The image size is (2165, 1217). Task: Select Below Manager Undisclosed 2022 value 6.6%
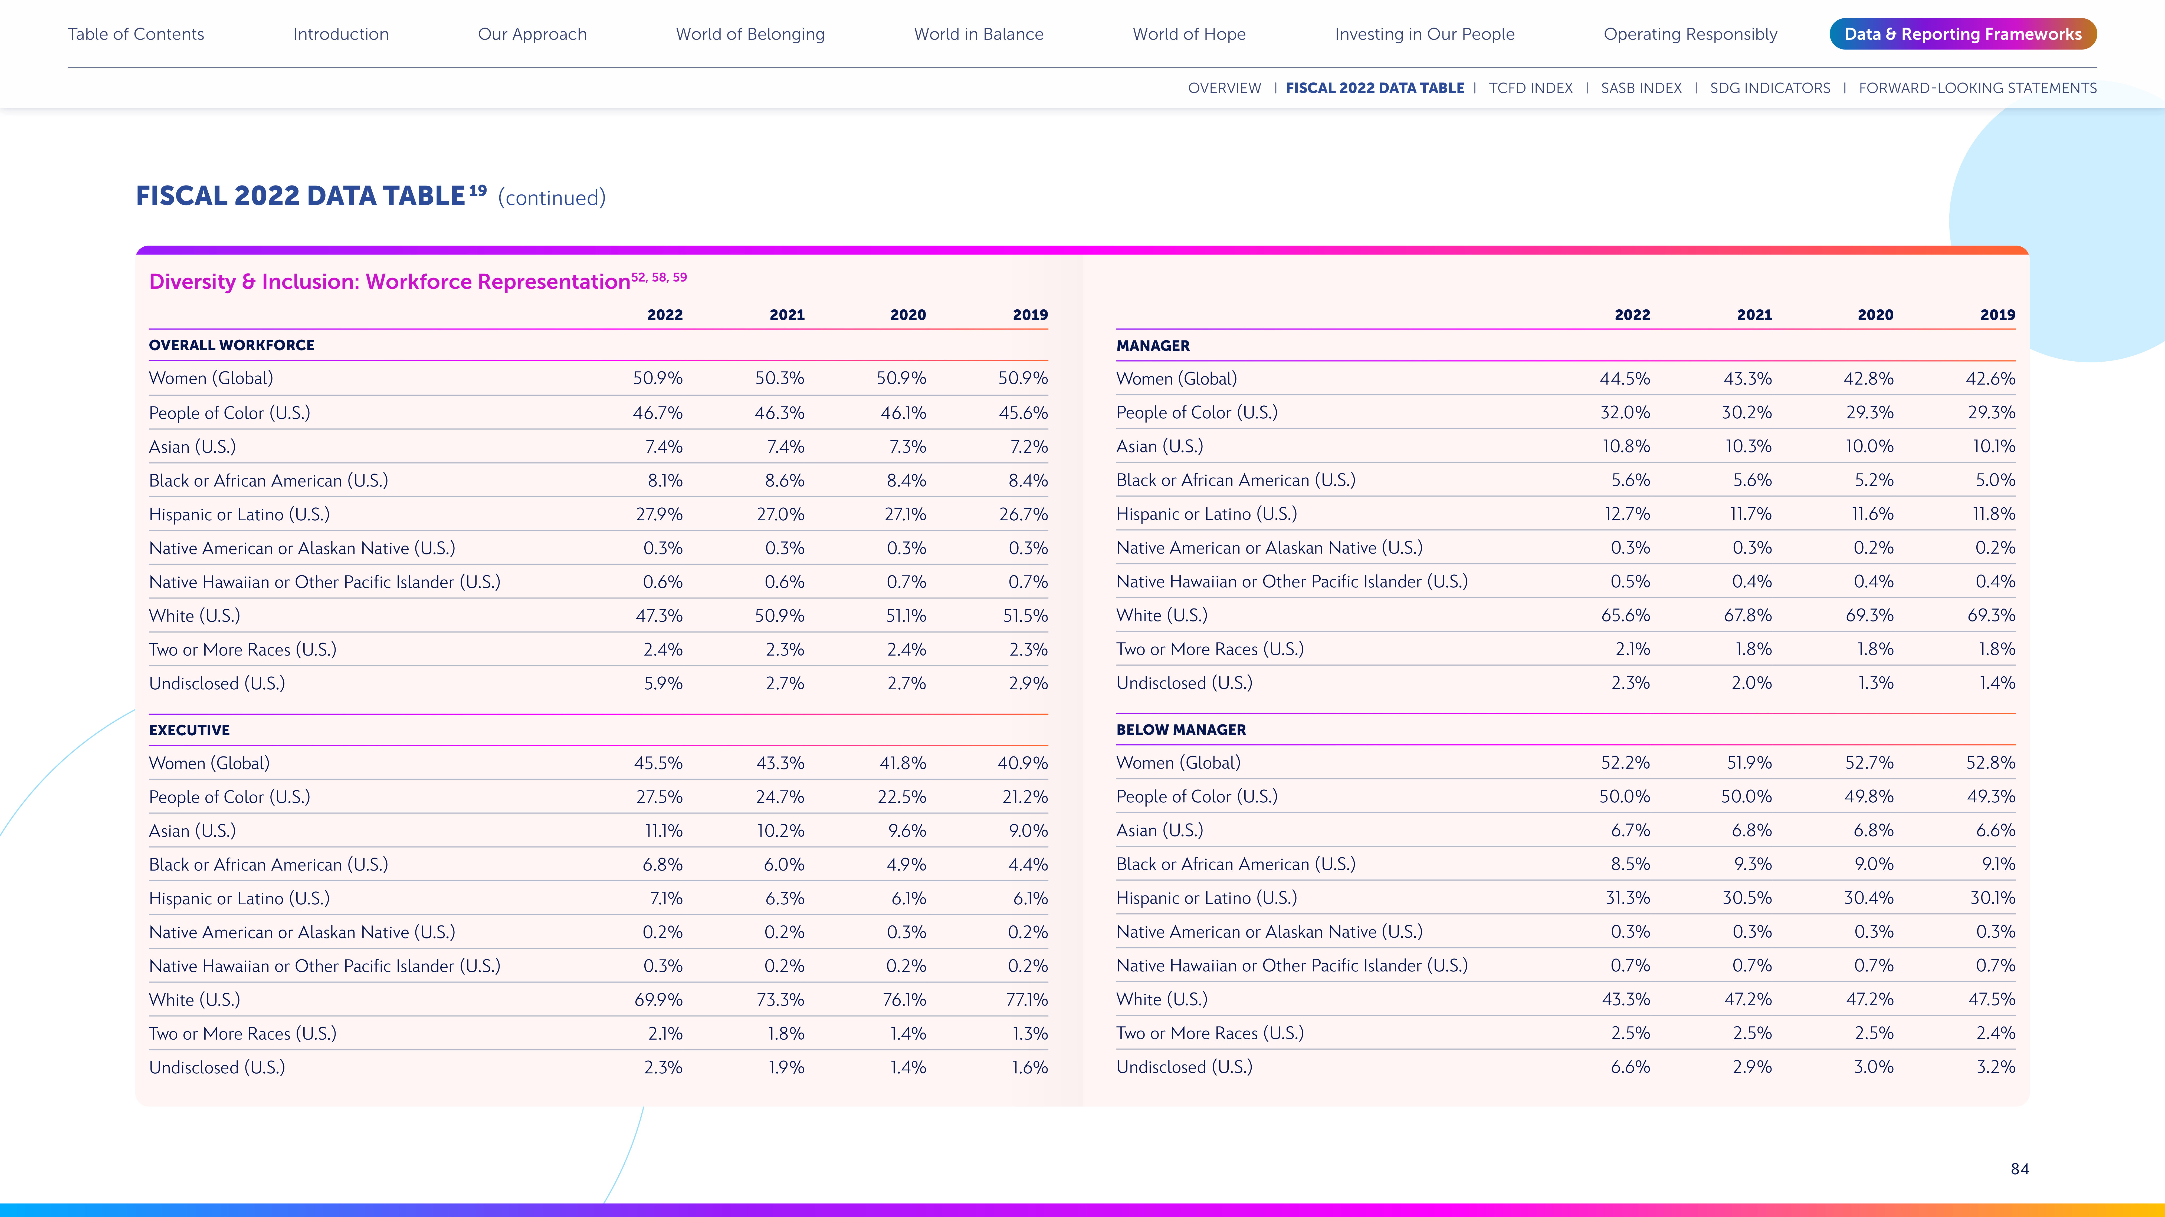(x=1631, y=1067)
